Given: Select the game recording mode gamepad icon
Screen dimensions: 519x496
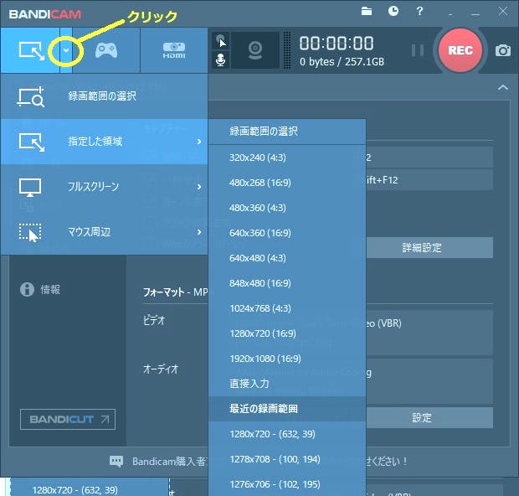Looking at the screenshot, I should [x=105, y=50].
